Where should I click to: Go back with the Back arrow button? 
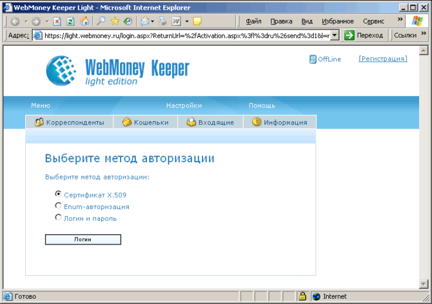15,21
